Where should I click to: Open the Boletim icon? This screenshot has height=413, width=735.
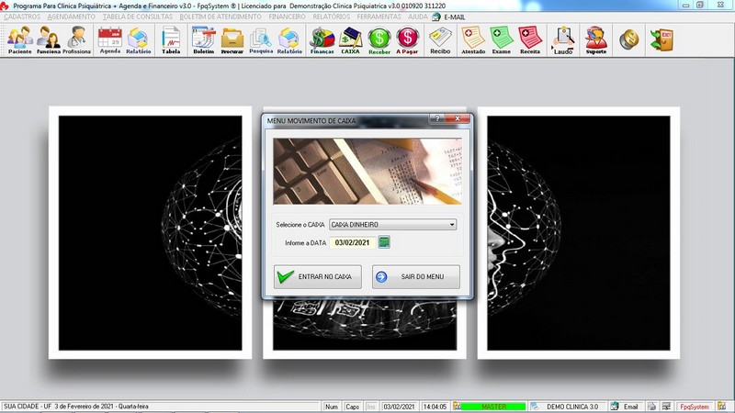[204, 40]
